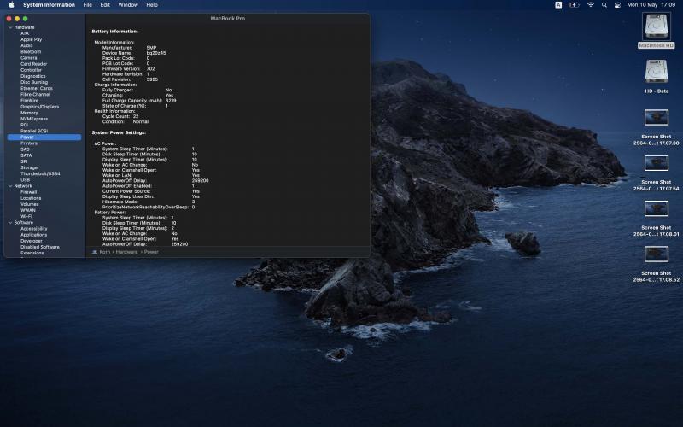Select Developer under Software
Screen dimensions: 683x427
(32, 241)
